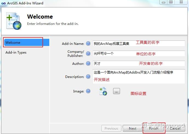The height and width of the screenshot is (134, 189).
Task: Focus the Author text field
Action: tap(139, 63)
